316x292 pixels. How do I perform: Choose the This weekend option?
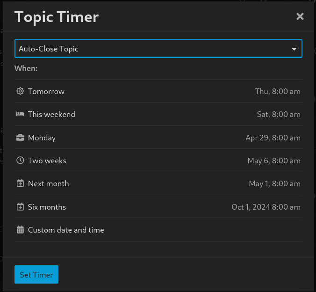[51, 114]
